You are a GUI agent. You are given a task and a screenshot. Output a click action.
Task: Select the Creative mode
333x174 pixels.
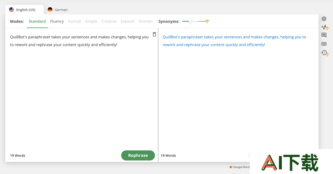point(109,21)
